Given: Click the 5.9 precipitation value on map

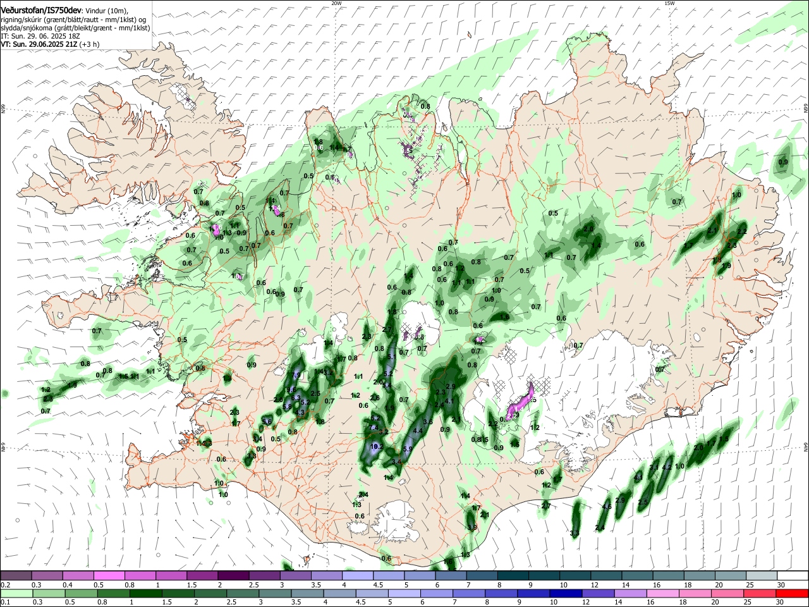Looking at the screenshot, I should [408, 449].
